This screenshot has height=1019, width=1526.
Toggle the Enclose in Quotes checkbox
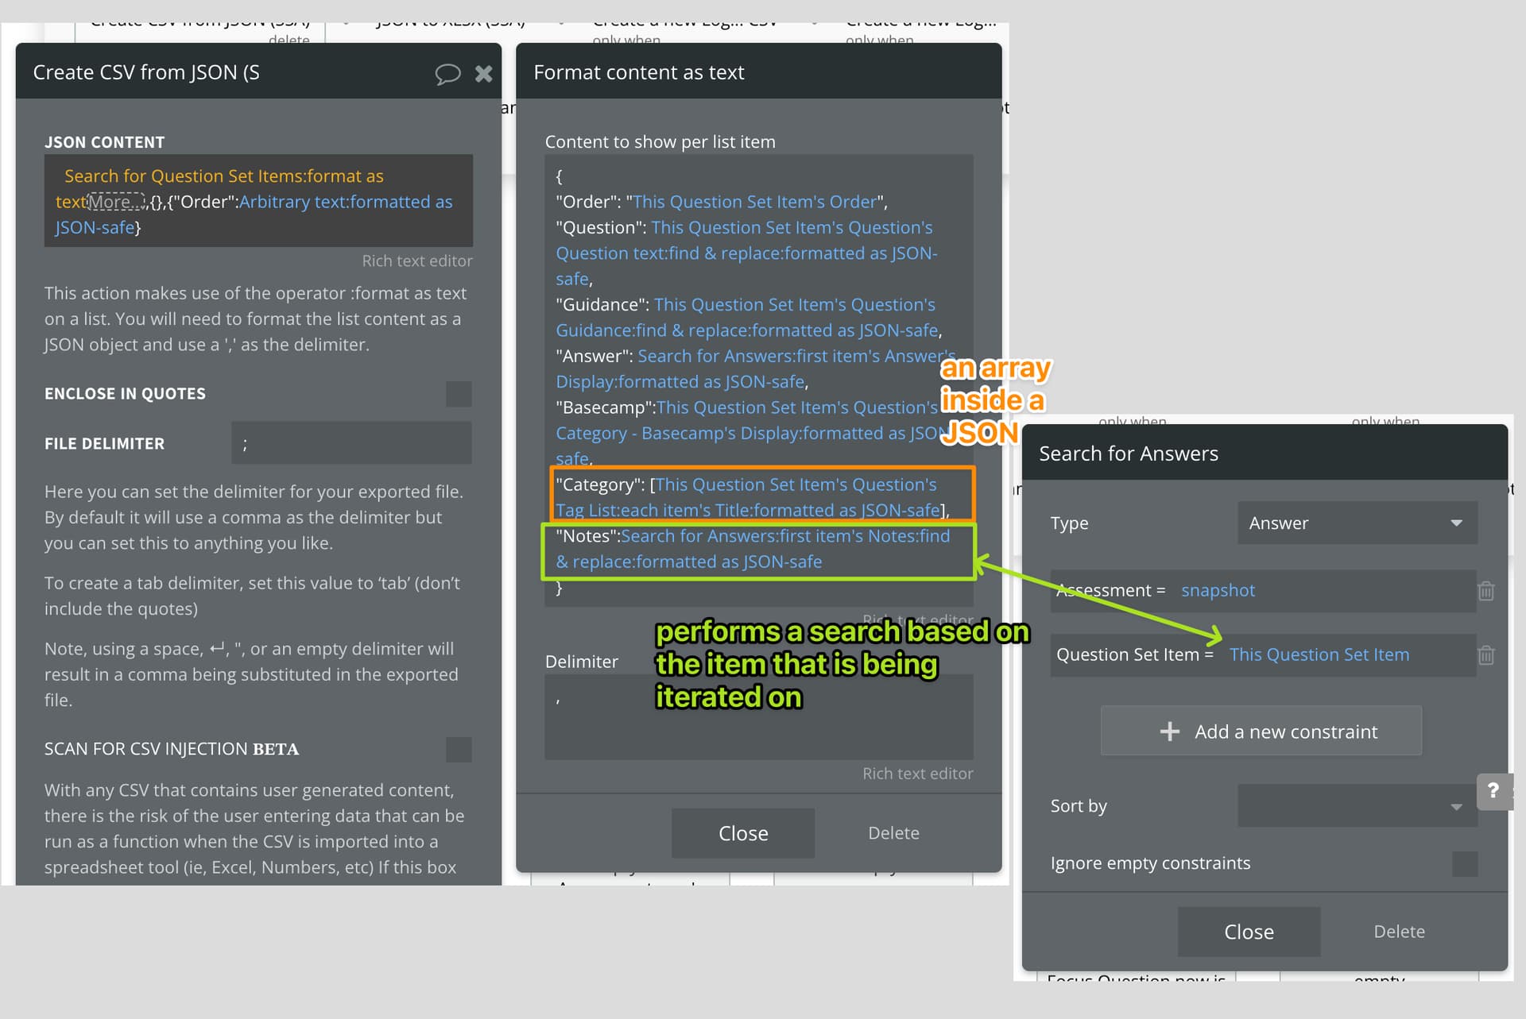(459, 394)
